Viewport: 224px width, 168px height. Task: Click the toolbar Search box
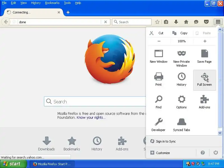click(x=132, y=22)
